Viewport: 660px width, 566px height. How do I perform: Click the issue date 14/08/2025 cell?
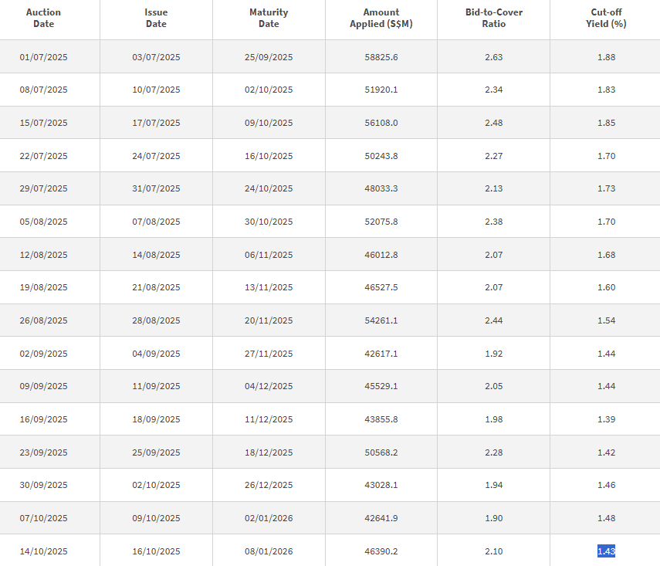156,255
